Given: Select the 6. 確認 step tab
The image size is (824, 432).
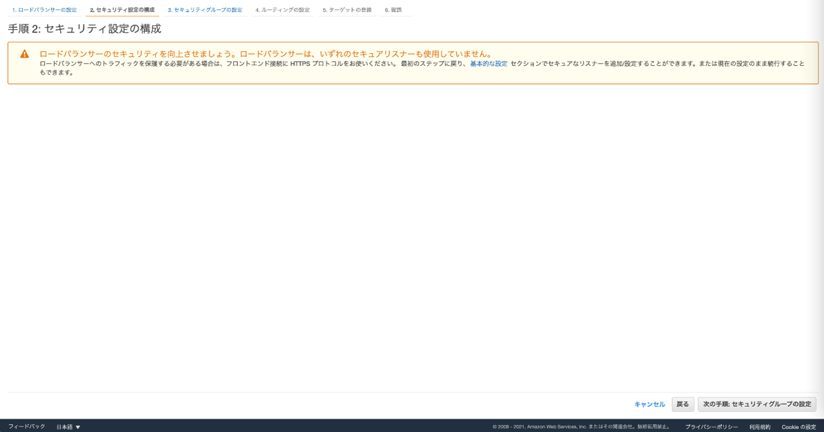Looking at the screenshot, I should (x=393, y=10).
